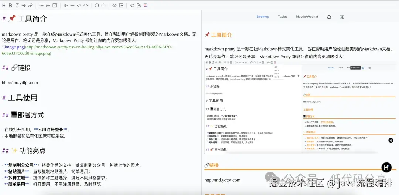Click the pencil edit-mode toolbar icon
This screenshot has width=399, height=195.
tap(139, 5)
